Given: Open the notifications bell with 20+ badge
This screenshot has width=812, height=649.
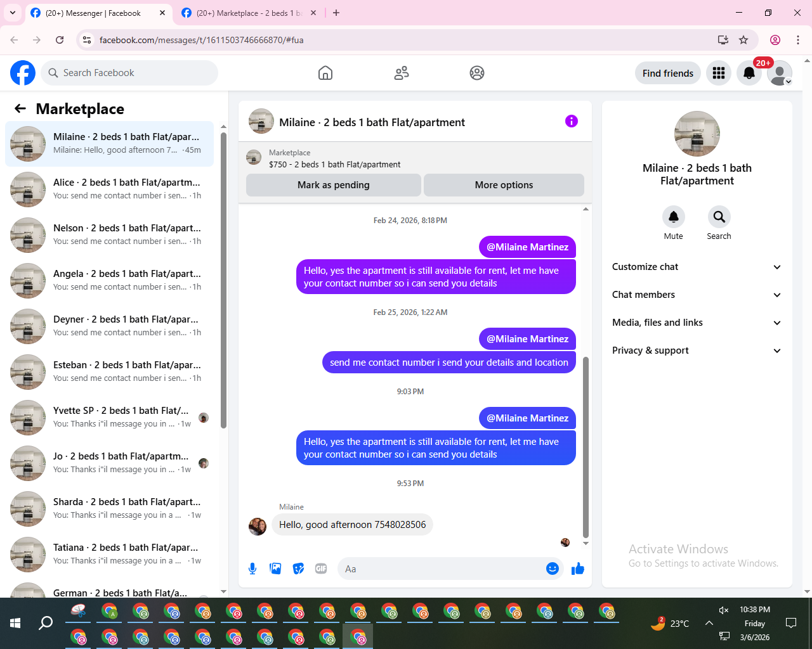Looking at the screenshot, I should point(749,73).
